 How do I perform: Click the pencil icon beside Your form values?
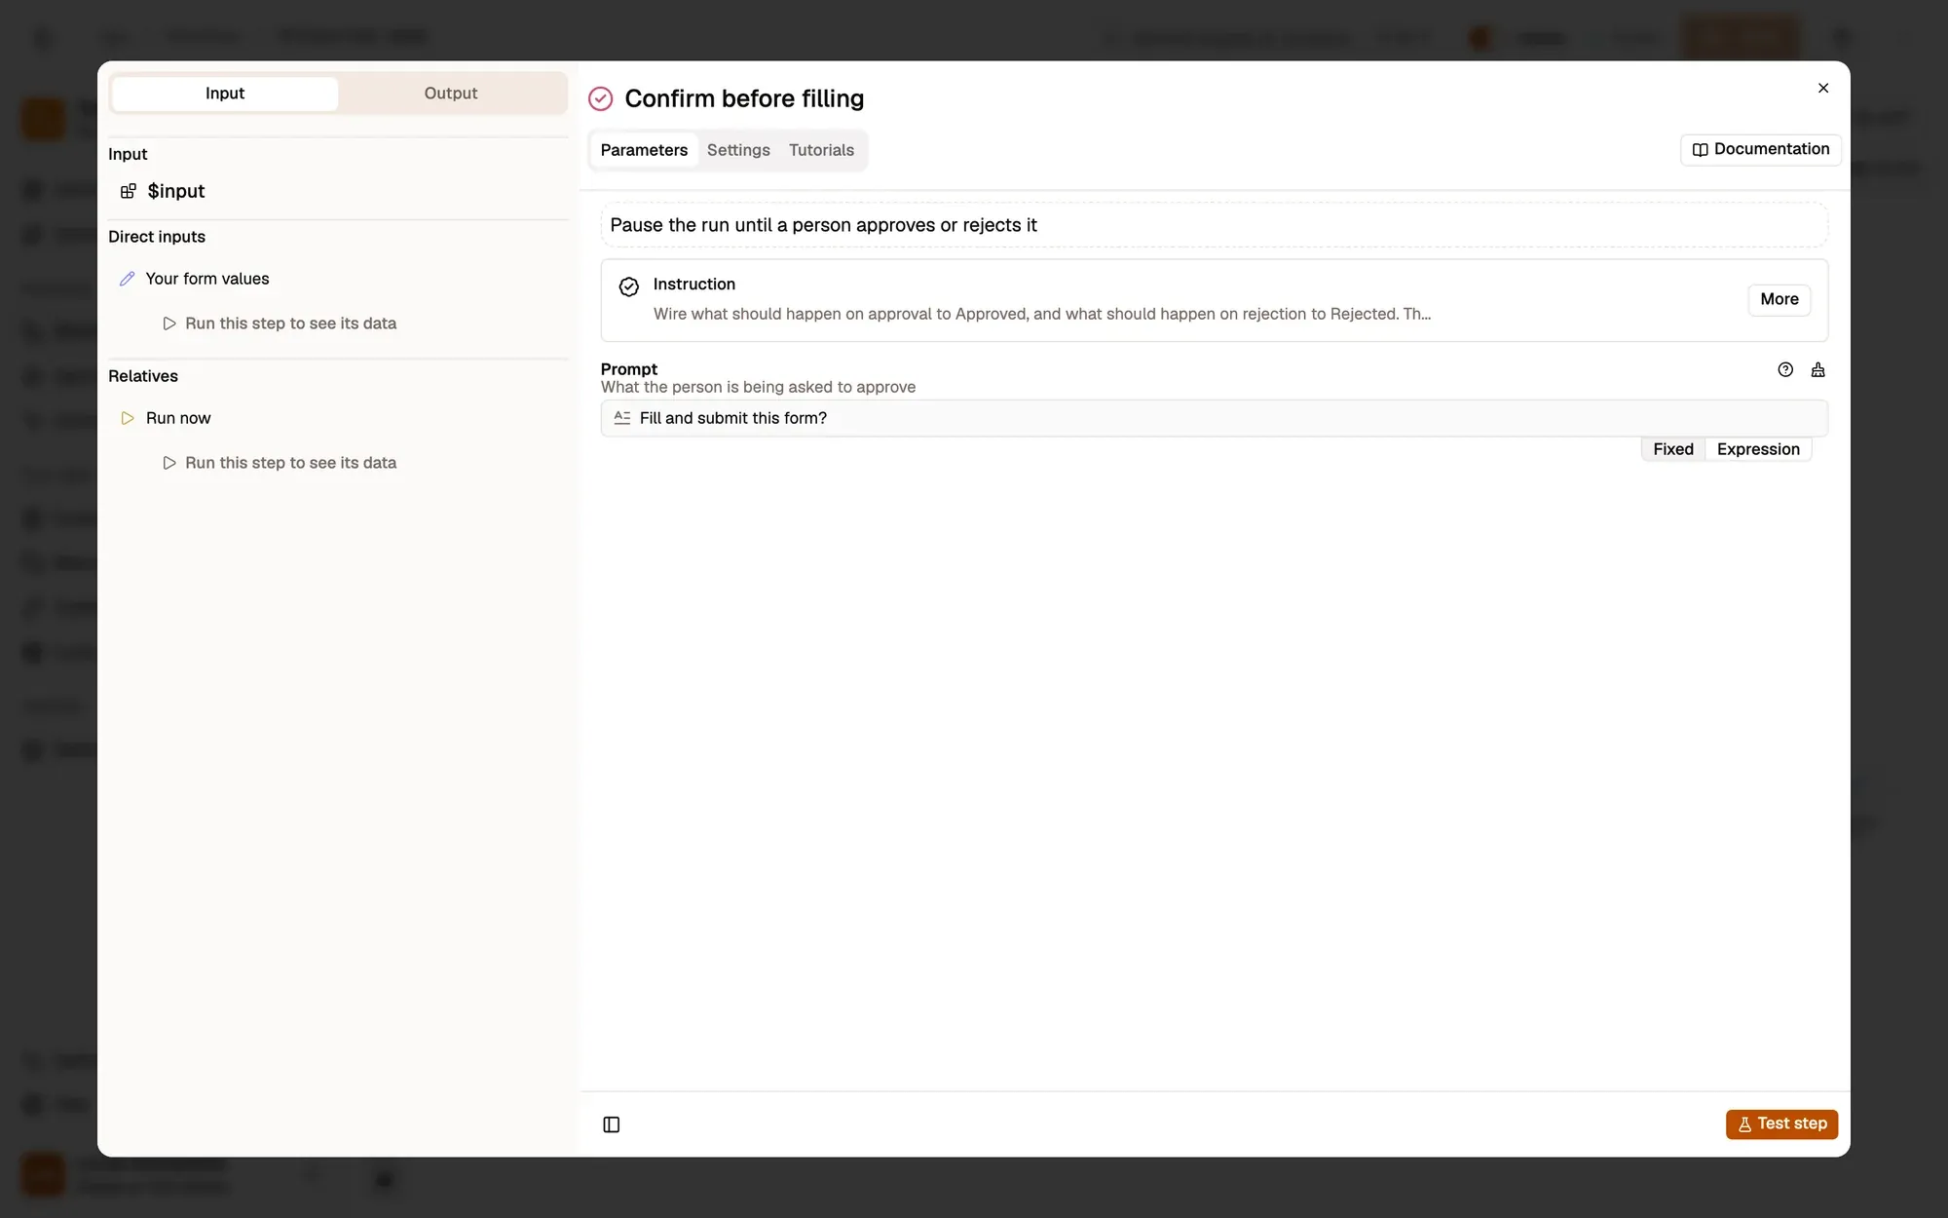[x=127, y=279]
